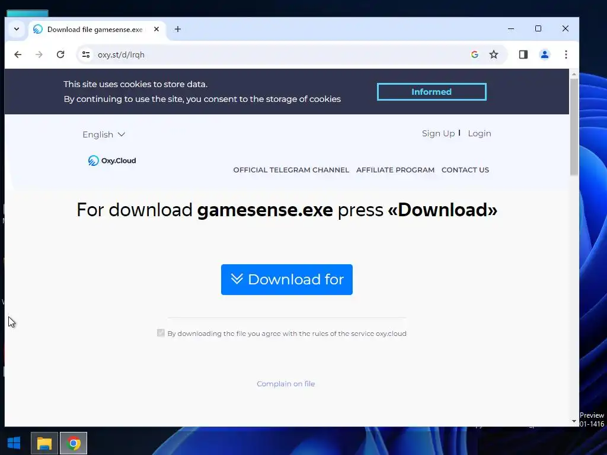Image resolution: width=607 pixels, height=455 pixels.
Task: Acknowledge cookies with the Informed button
Action: tap(432, 92)
